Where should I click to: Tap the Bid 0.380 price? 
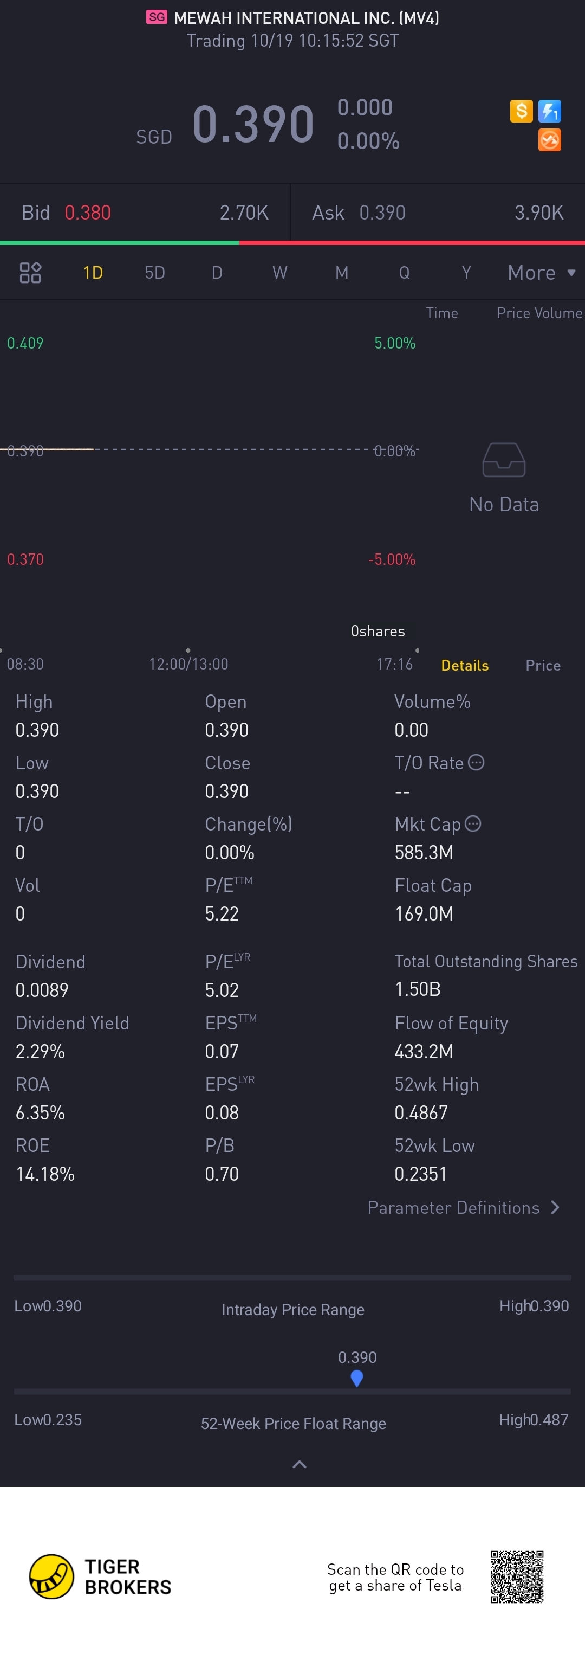tap(88, 213)
